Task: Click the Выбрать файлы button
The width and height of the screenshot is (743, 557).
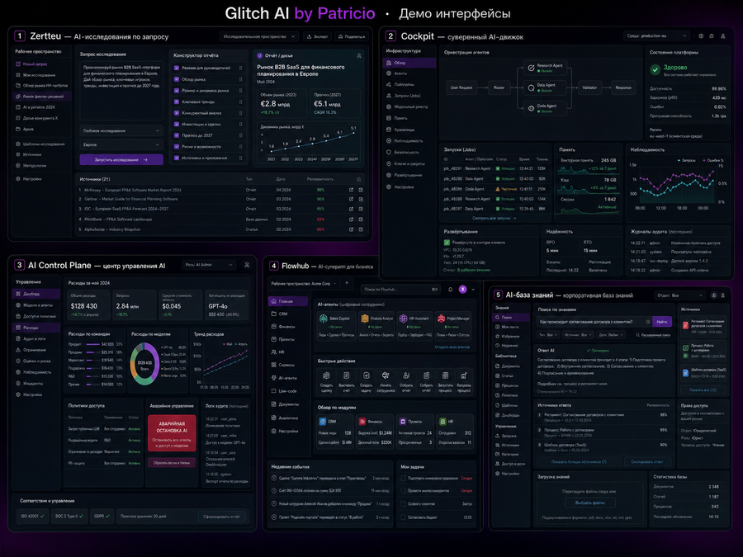Action: [590, 503]
